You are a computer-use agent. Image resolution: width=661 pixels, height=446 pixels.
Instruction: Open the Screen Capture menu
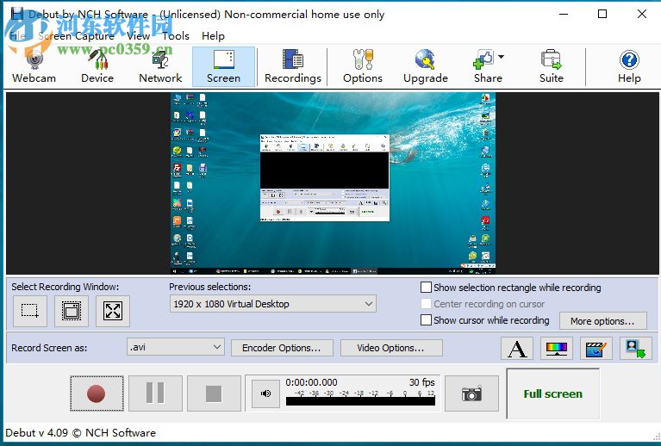77,36
